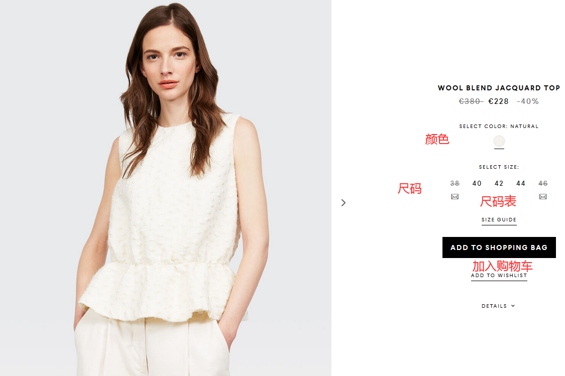Click the envelope notify icon under size 38
The height and width of the screenshot is (376, 565).
point(455,197)
